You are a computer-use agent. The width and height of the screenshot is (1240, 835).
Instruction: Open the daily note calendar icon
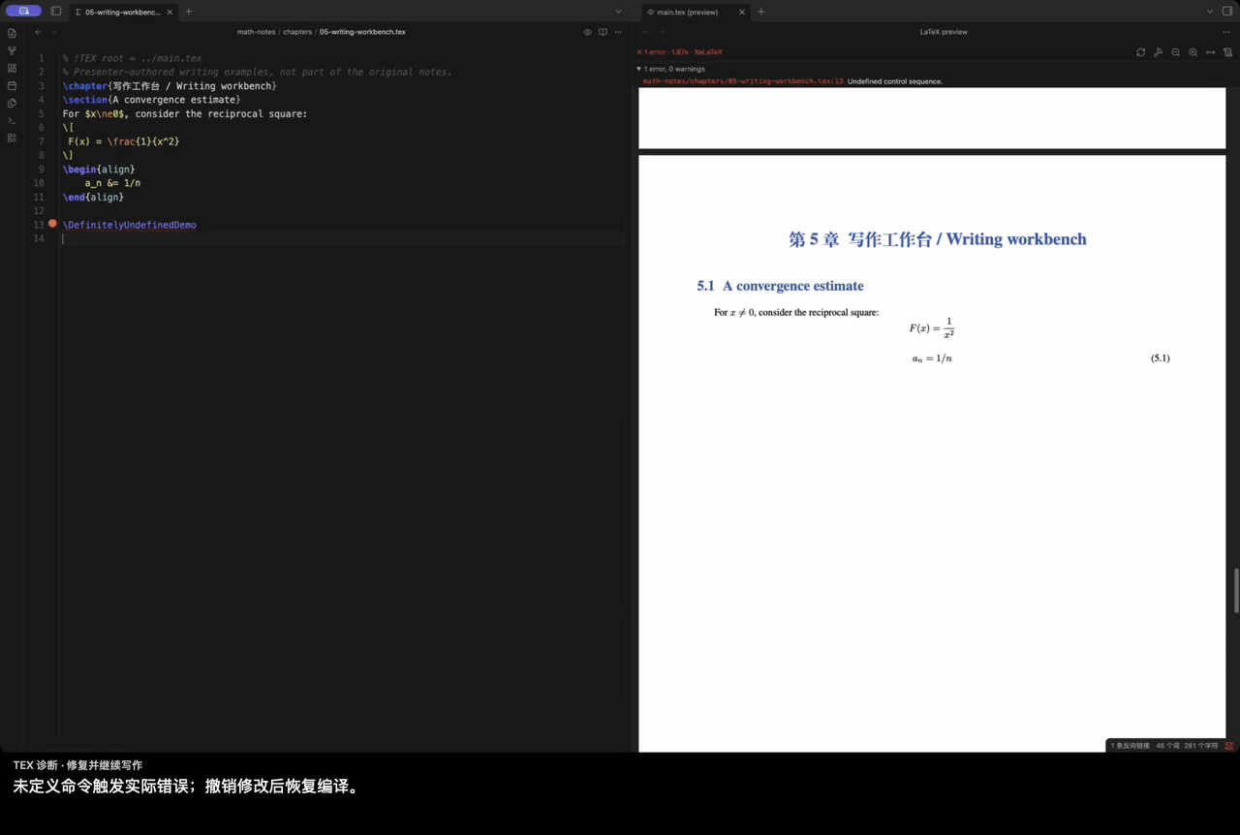(12, 85)
